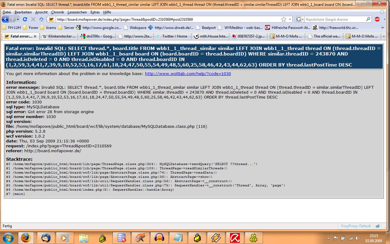Open the Chronik menu
This screenshot has height=244, width=390.
click(57, 12)
